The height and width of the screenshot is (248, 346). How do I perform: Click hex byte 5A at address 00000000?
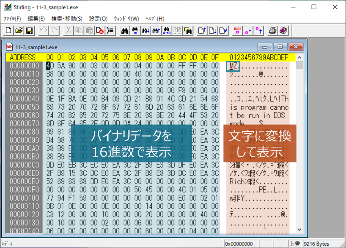point(61,66)
